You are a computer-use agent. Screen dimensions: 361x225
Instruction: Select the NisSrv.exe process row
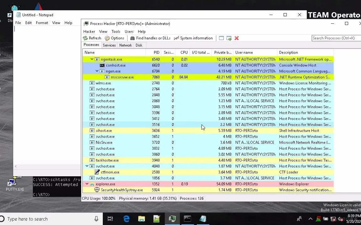click(208, 142)
